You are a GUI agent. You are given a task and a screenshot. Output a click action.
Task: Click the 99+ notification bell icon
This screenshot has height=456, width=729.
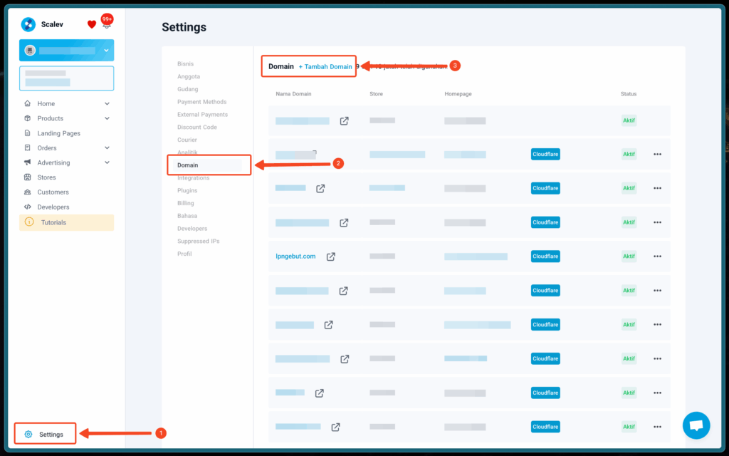tap(107, 22)
